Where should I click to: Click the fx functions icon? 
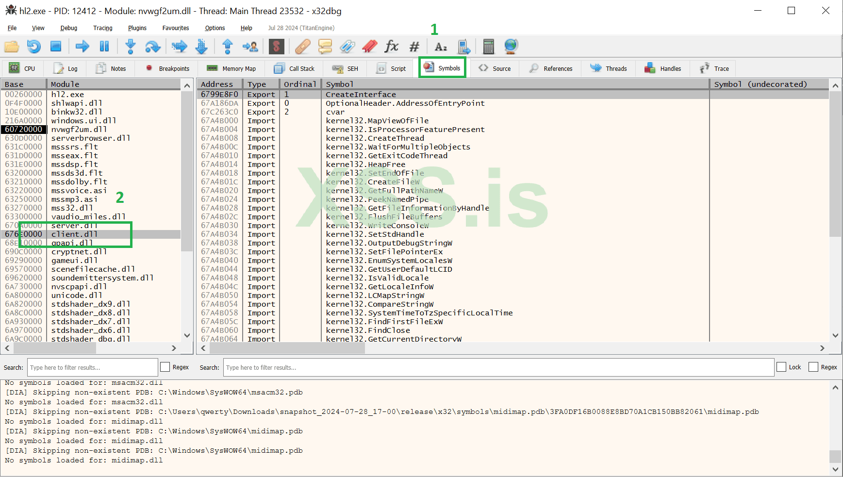pos(391,47)
